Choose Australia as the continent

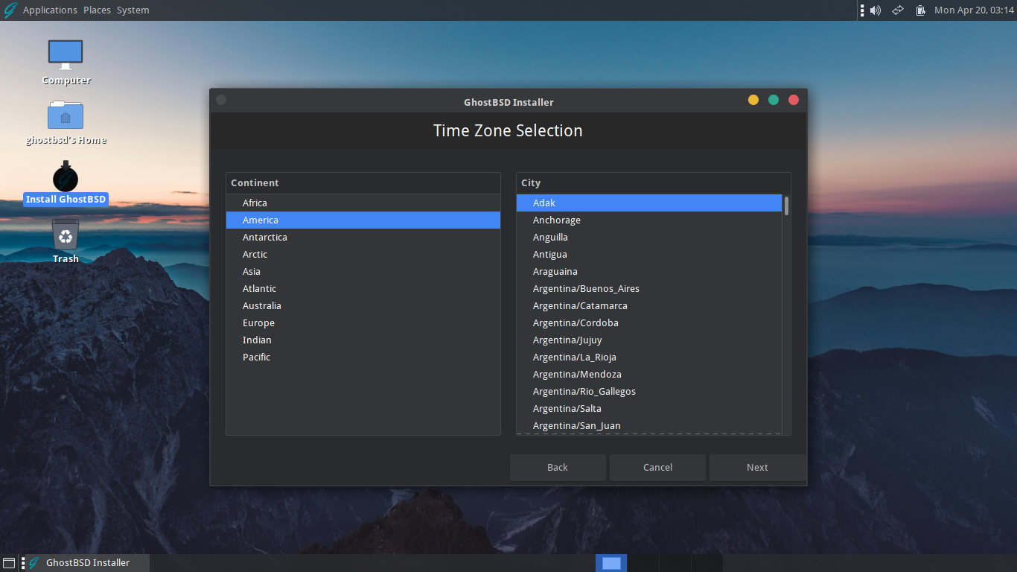363,306
